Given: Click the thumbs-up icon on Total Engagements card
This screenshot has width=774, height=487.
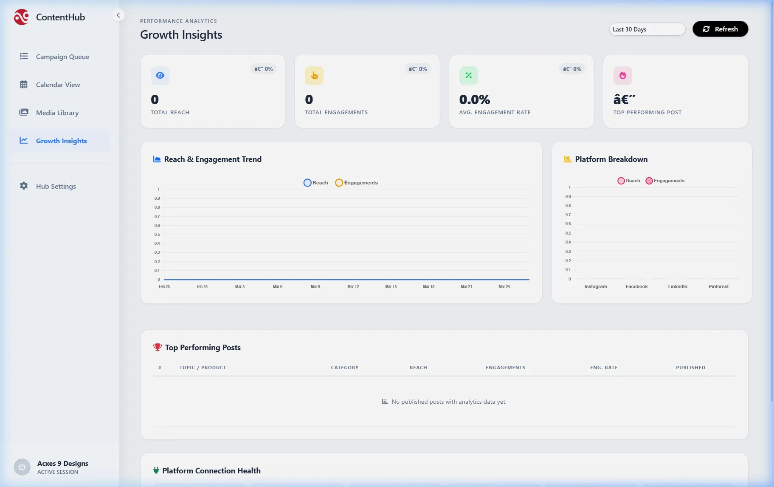Looking at the screenshot, I should pyautogui.click(x=314, y=75).
